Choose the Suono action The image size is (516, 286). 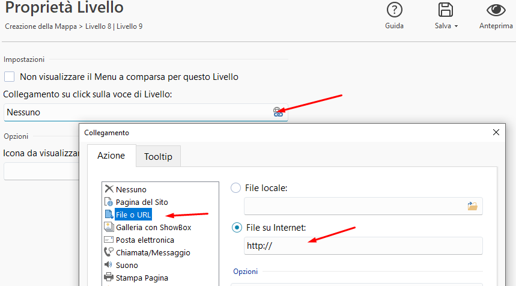point(121,265)
